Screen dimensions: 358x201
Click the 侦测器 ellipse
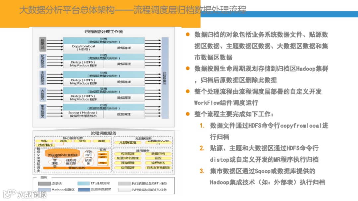pyautogui.click(x=89, y=162)
